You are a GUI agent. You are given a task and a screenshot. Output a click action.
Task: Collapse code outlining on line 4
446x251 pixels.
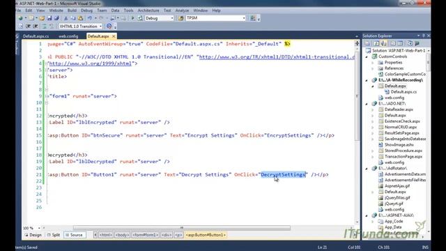pos(47,63)
